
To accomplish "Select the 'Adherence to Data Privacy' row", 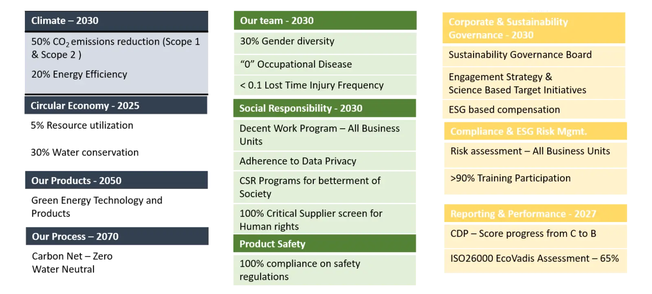I will click(x=324, y=161).
